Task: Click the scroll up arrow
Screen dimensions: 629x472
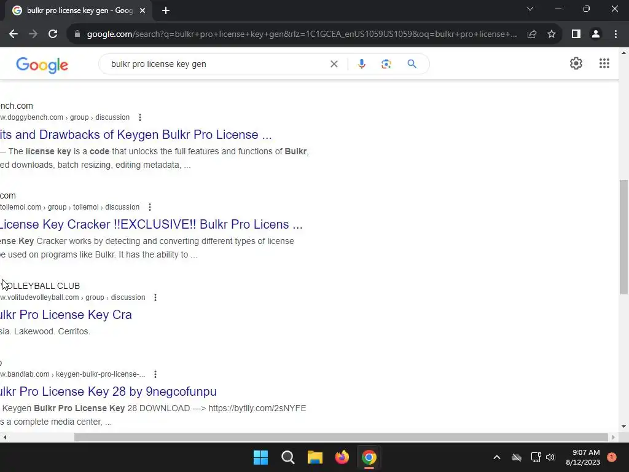Action: 624,53
